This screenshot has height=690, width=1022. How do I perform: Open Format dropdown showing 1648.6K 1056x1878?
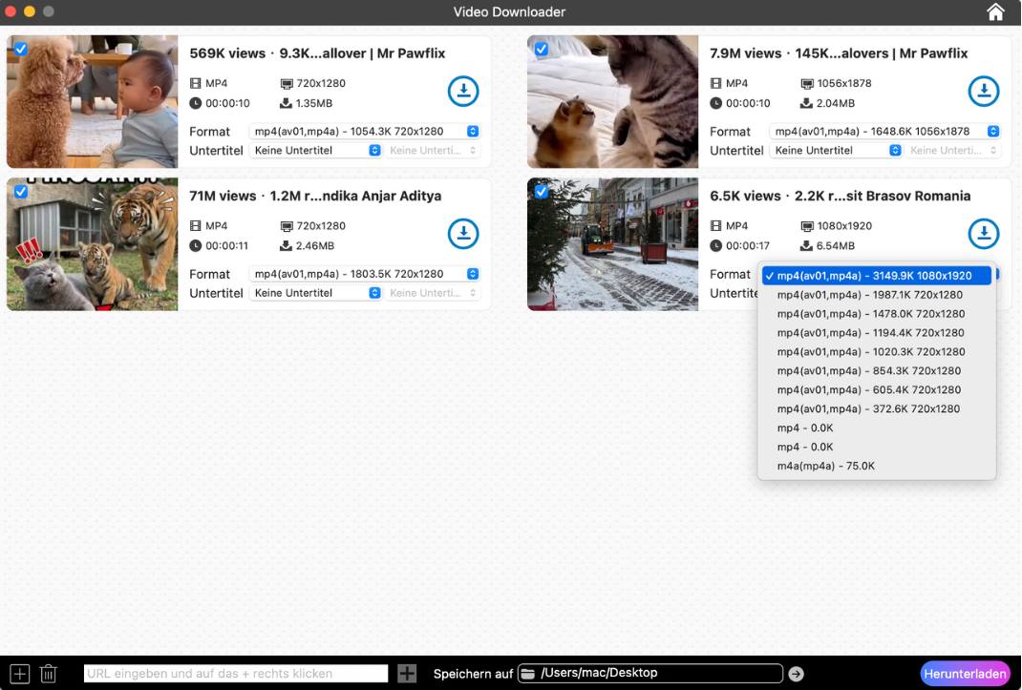884,132
